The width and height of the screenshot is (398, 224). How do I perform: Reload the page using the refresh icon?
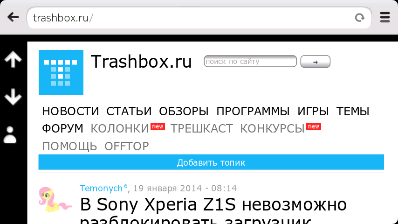click(x=360, y=18)
